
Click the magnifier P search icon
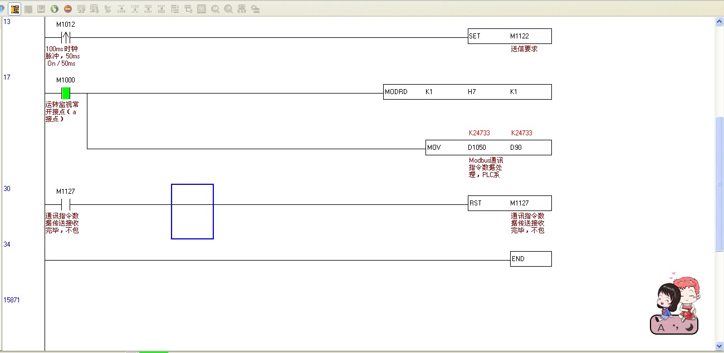pos(228,9)
